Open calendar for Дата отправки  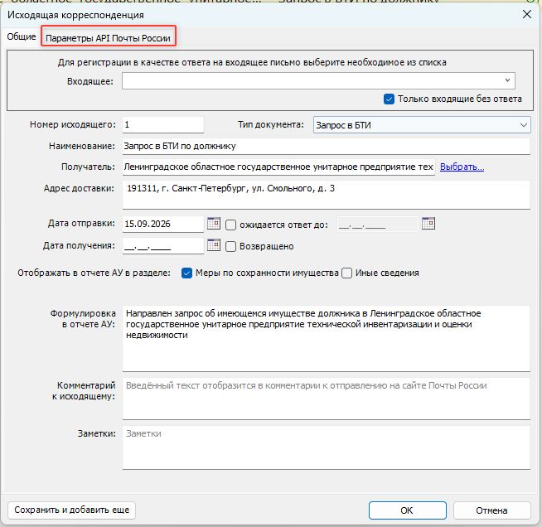tap(214, 223)
